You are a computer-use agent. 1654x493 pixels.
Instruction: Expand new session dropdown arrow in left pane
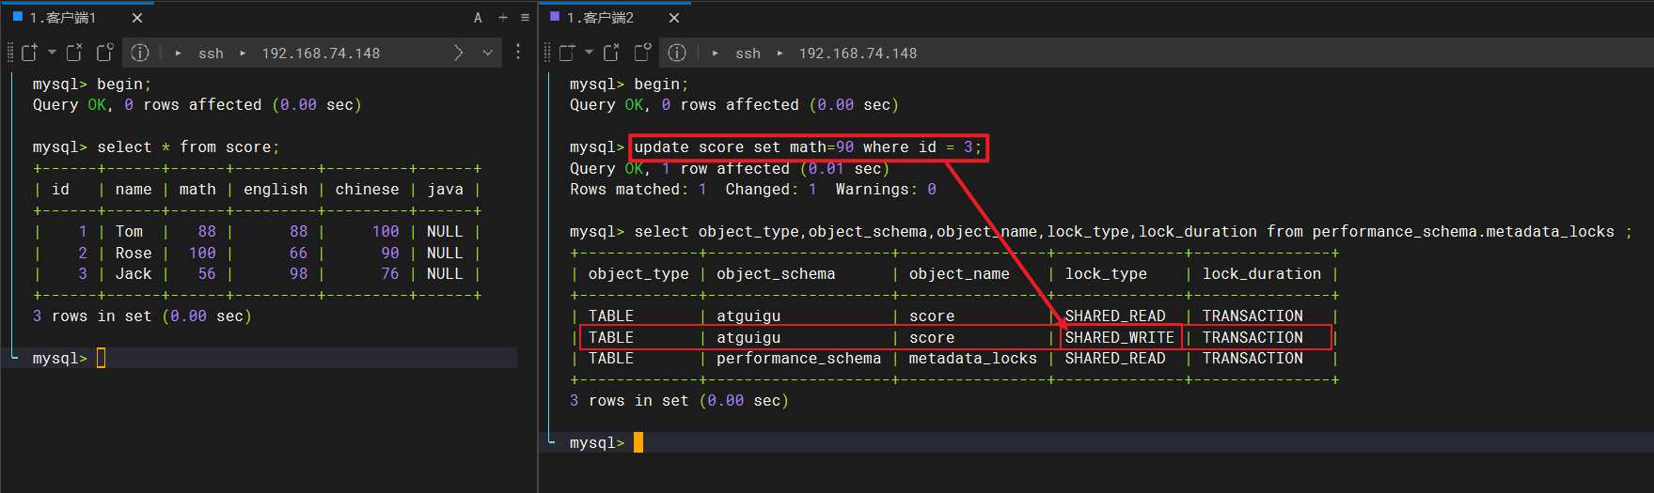pyautogui.click(x=52, y=53)
